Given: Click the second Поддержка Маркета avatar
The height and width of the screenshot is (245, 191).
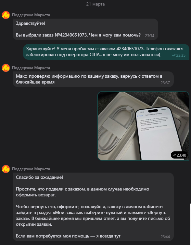Looking at the screenshot, I should click(6, 68).
